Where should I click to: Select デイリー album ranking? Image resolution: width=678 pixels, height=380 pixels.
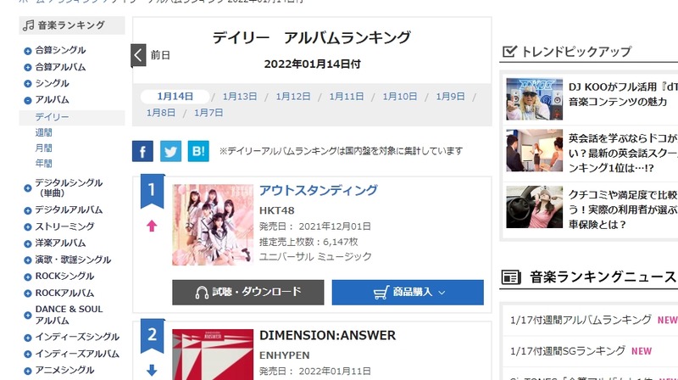tap(52, 117)
